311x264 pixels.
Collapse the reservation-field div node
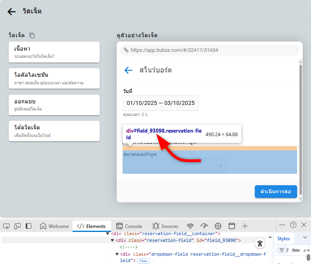[x=112, y=240]
